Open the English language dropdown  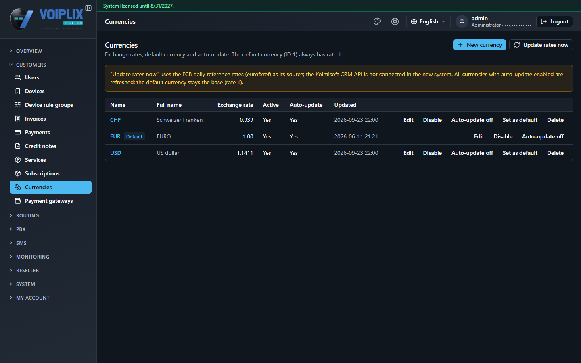428,21
